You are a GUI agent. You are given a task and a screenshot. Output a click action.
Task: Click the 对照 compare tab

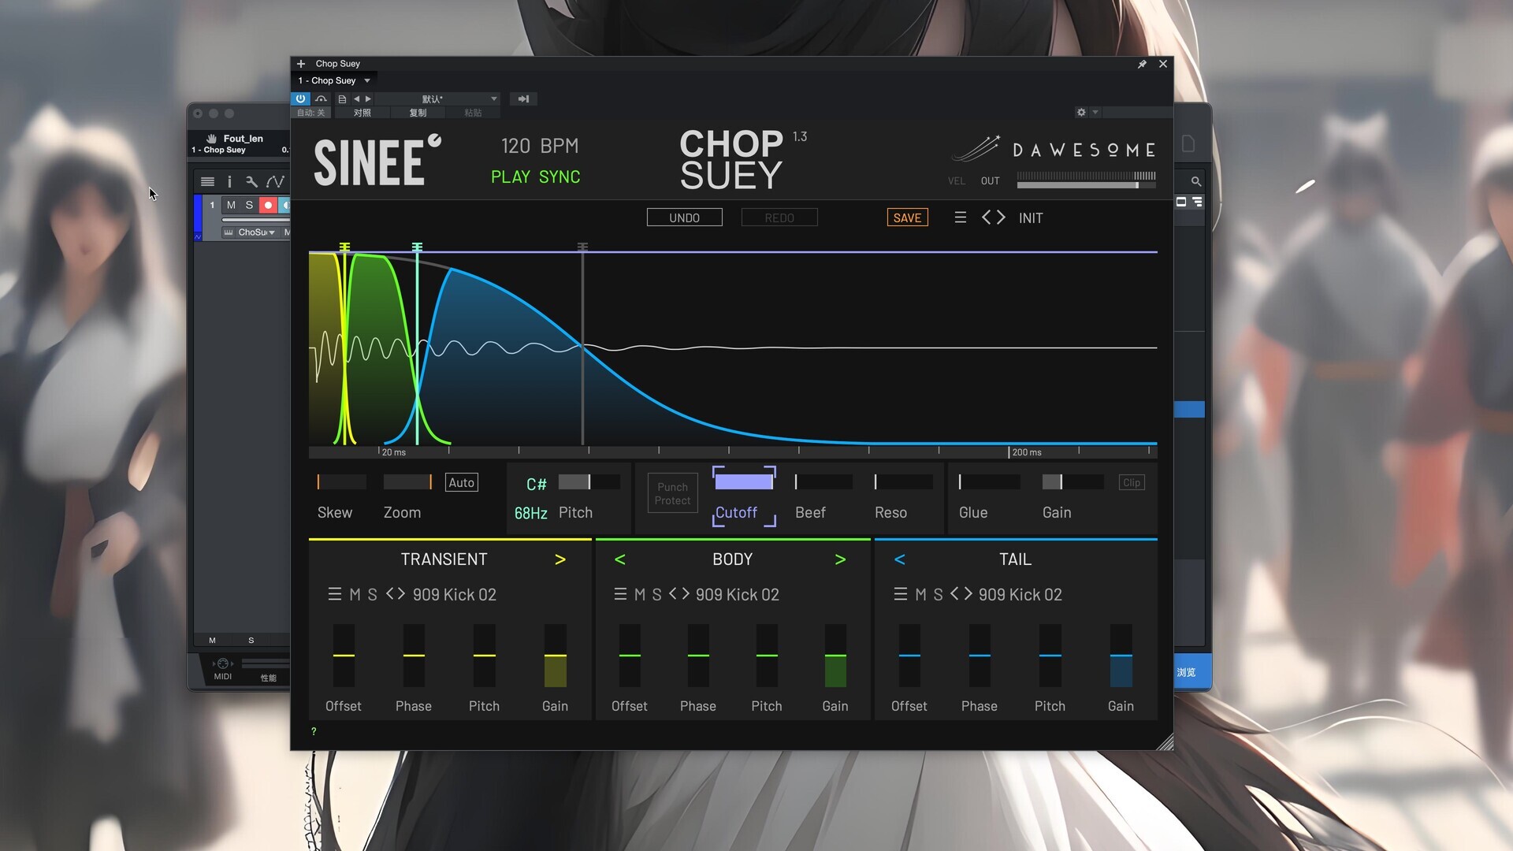[362, 113]
